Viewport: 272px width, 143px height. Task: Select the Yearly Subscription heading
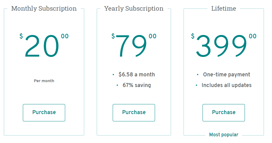(x=134, y=9)
